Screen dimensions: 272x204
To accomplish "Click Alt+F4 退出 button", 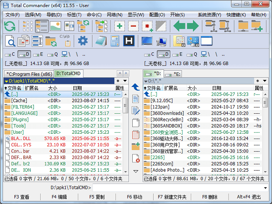I will 249,197.
